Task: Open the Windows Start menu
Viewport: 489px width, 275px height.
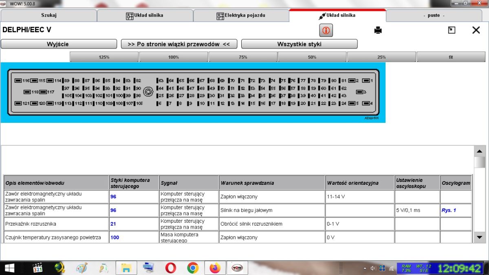Action: pos(9,268)
